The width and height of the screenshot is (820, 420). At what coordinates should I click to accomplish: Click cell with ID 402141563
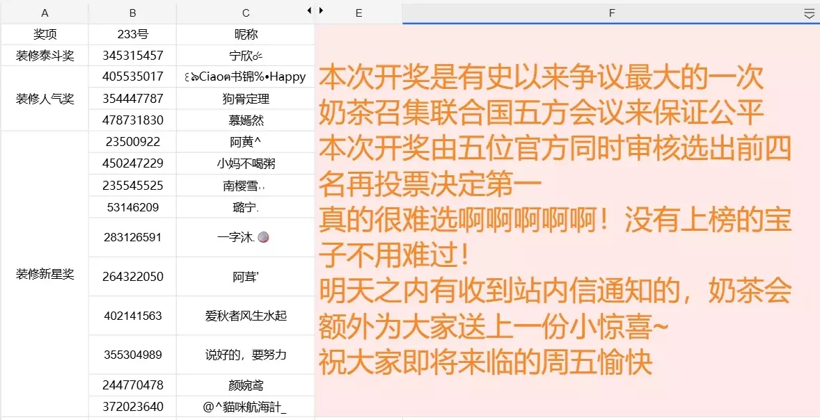tap(132, 316)
